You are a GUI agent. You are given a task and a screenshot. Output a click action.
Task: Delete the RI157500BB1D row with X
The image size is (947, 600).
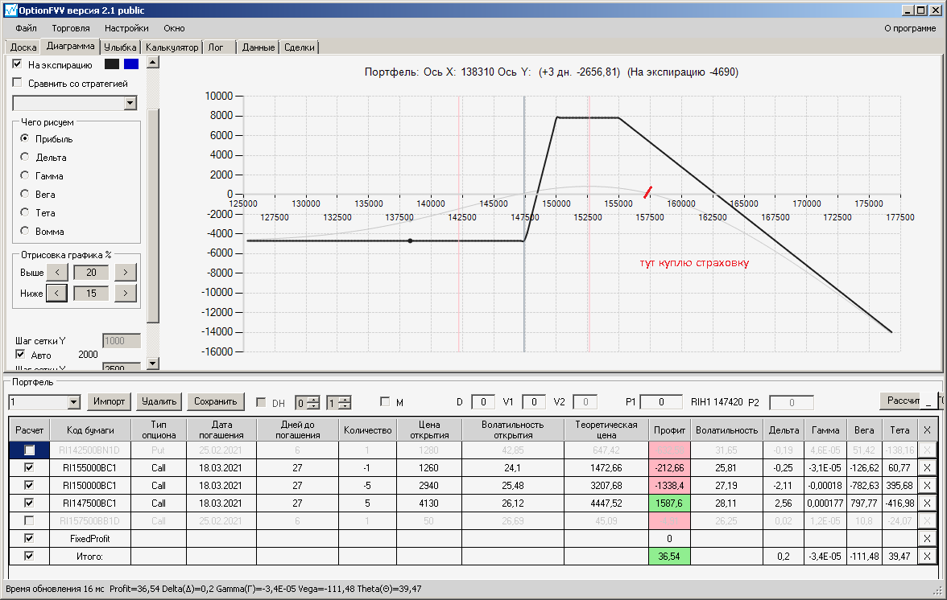point(927,520)
